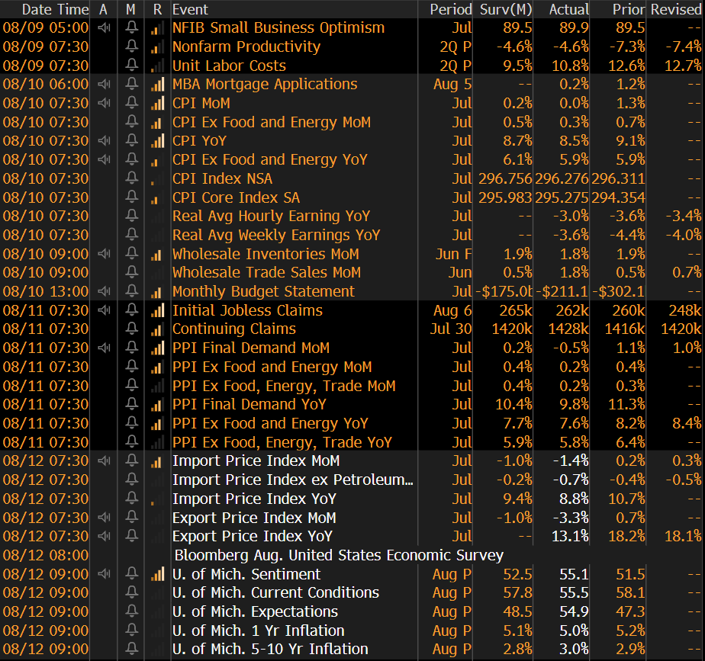The height and width of the screenshot is (661, 705).
Task: Click relevance bars icon for CPI MoM
Action: tap(157, 103)
